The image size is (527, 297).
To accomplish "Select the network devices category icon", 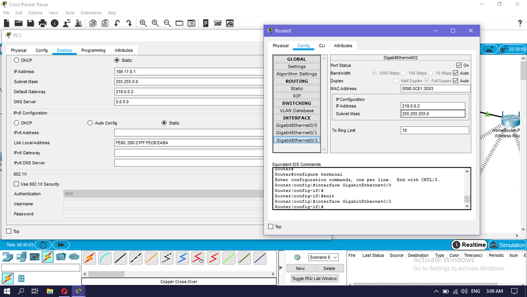I will pos(8,257).
